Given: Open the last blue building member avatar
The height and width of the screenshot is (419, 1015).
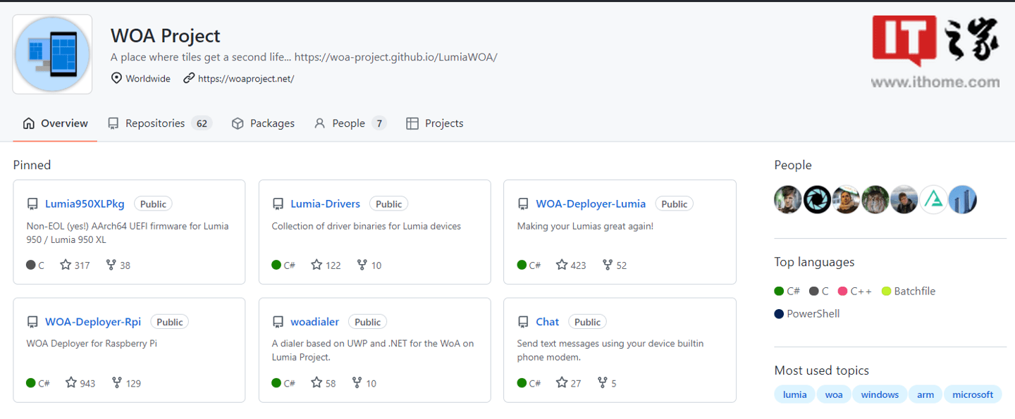Looking at the screenshot, I should coord(962,200).
